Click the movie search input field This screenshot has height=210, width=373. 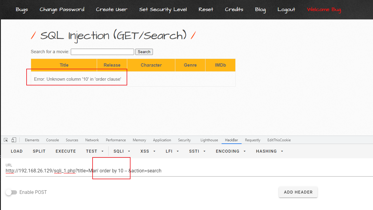pos(102,52)
